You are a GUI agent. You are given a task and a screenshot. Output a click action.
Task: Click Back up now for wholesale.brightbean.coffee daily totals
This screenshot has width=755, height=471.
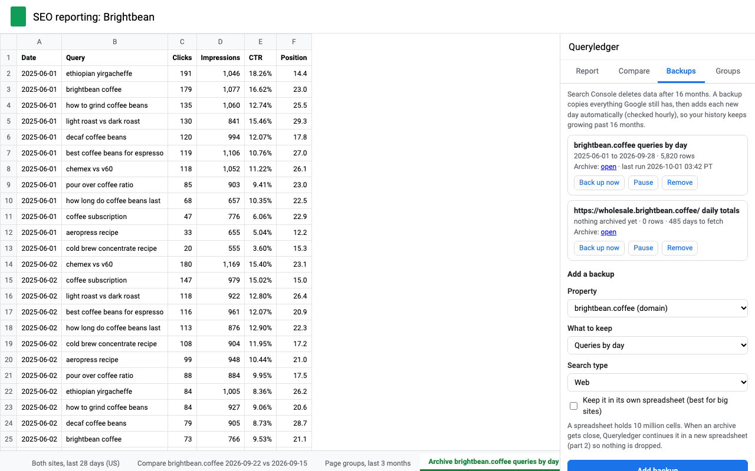click(x=599, y=248)
